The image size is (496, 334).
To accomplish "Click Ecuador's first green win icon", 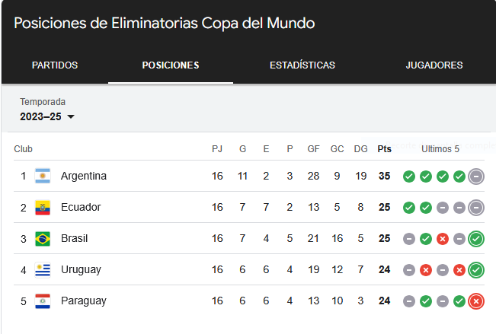I will point(409,208).
